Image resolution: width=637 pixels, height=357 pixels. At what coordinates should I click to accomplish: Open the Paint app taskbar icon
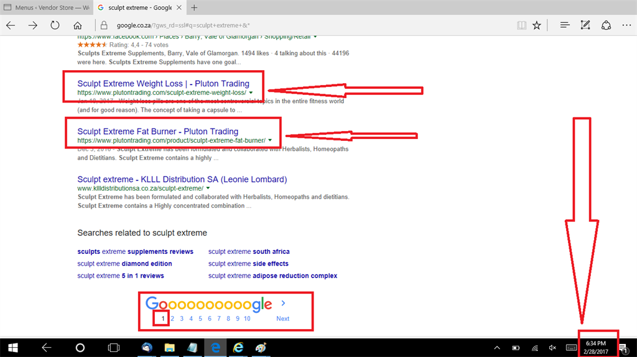click(x=261, y=348)
